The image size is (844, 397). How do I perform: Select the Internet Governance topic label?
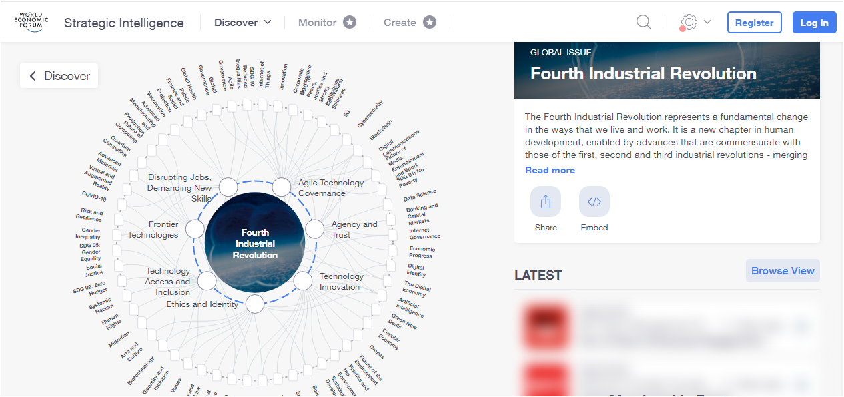[x=424, y=234]
